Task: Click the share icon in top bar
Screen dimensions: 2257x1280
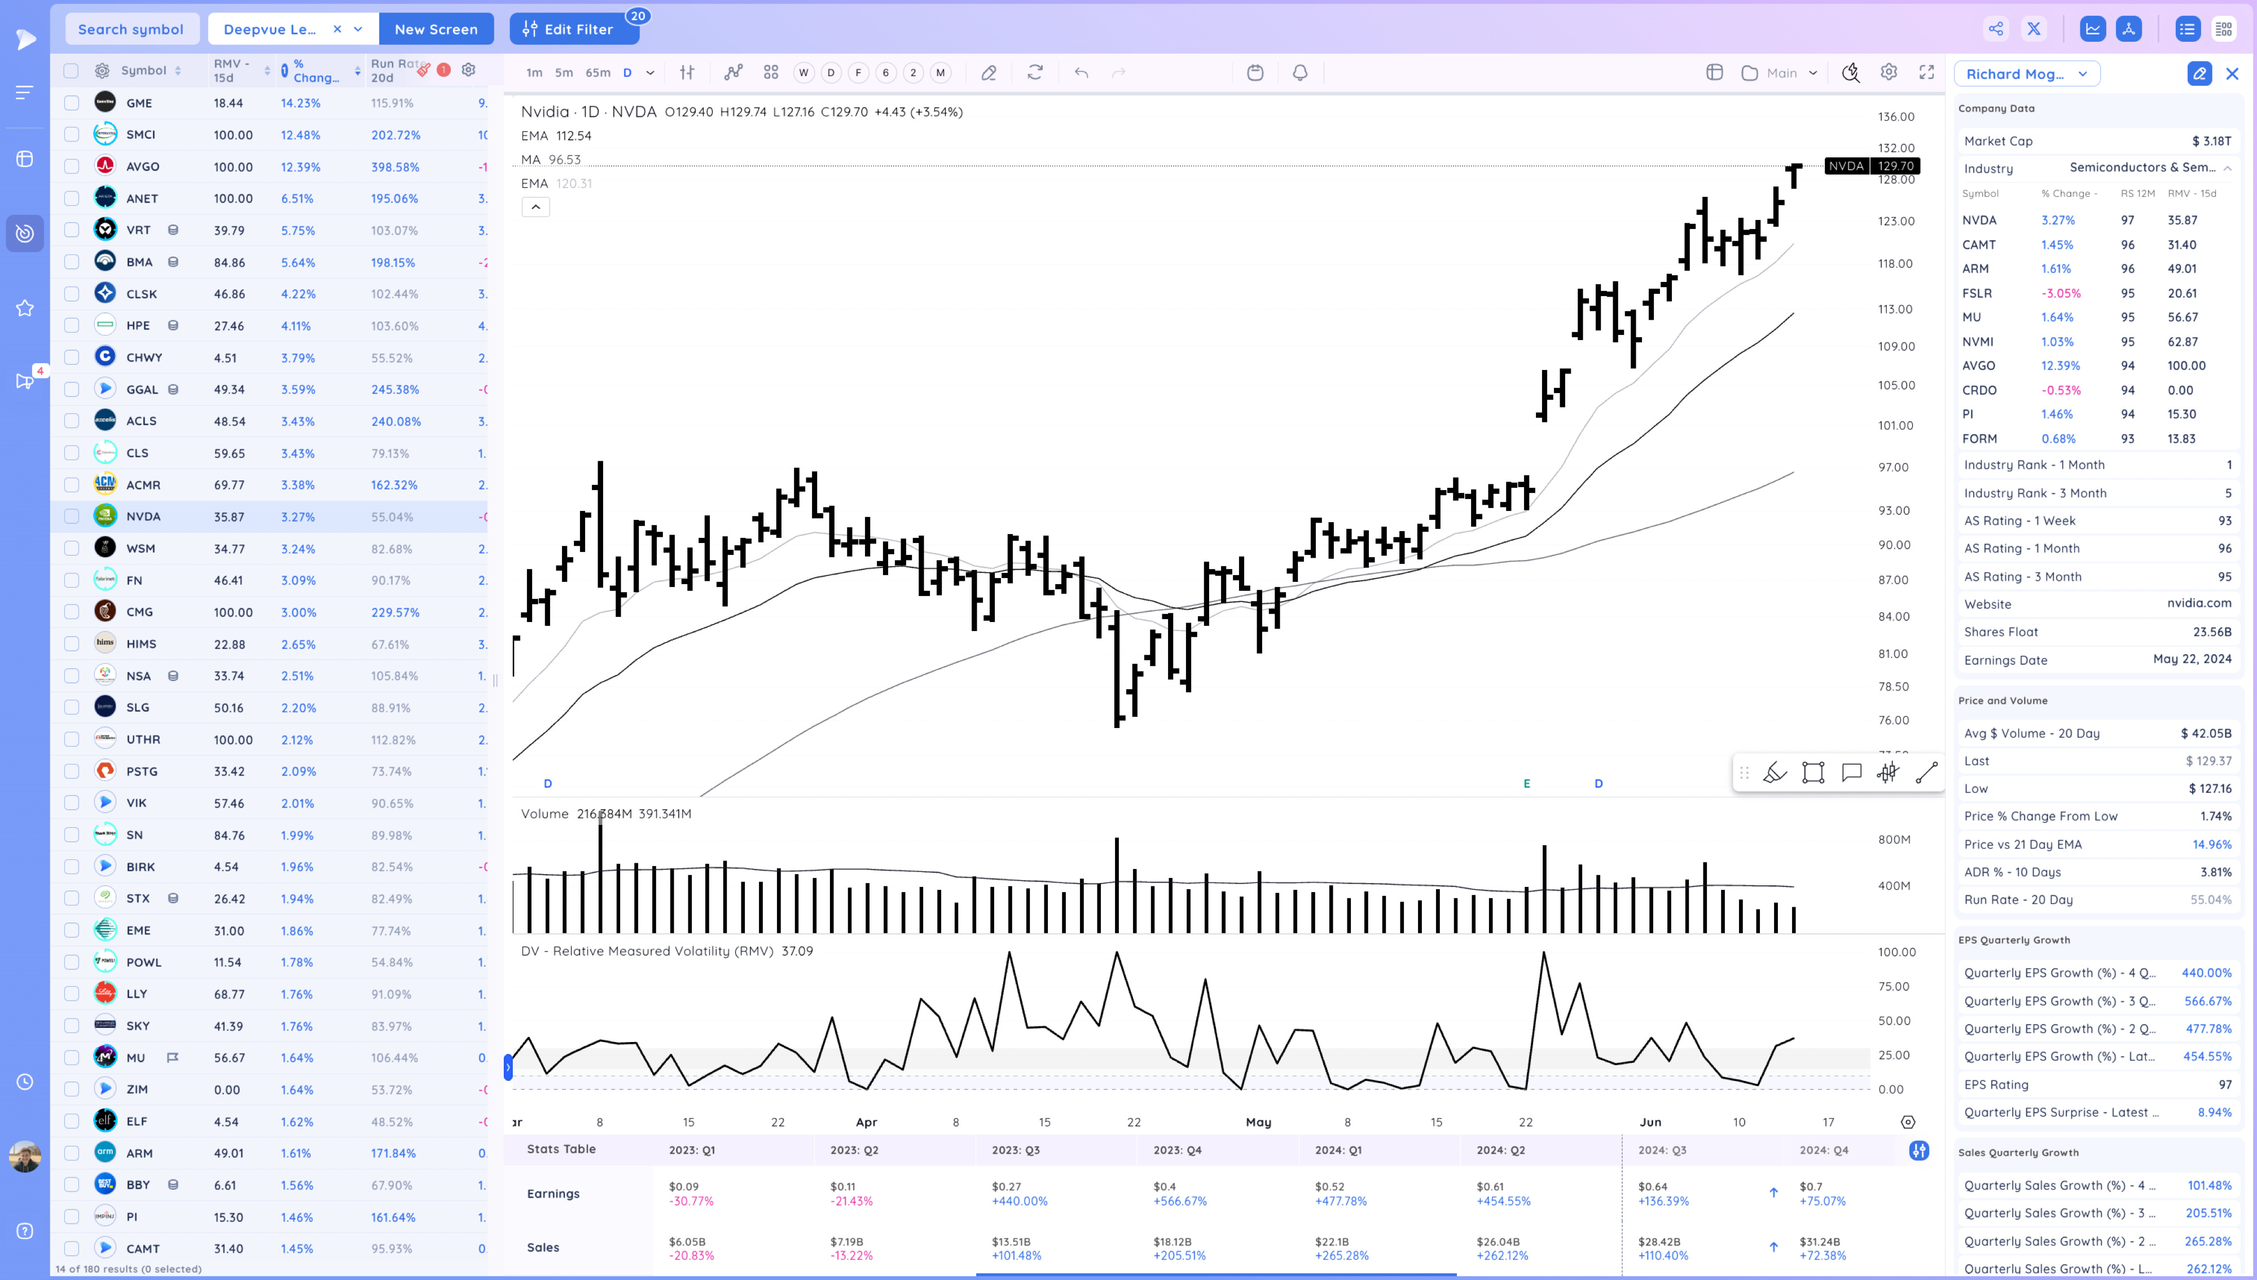Action: click(1996, 29)
